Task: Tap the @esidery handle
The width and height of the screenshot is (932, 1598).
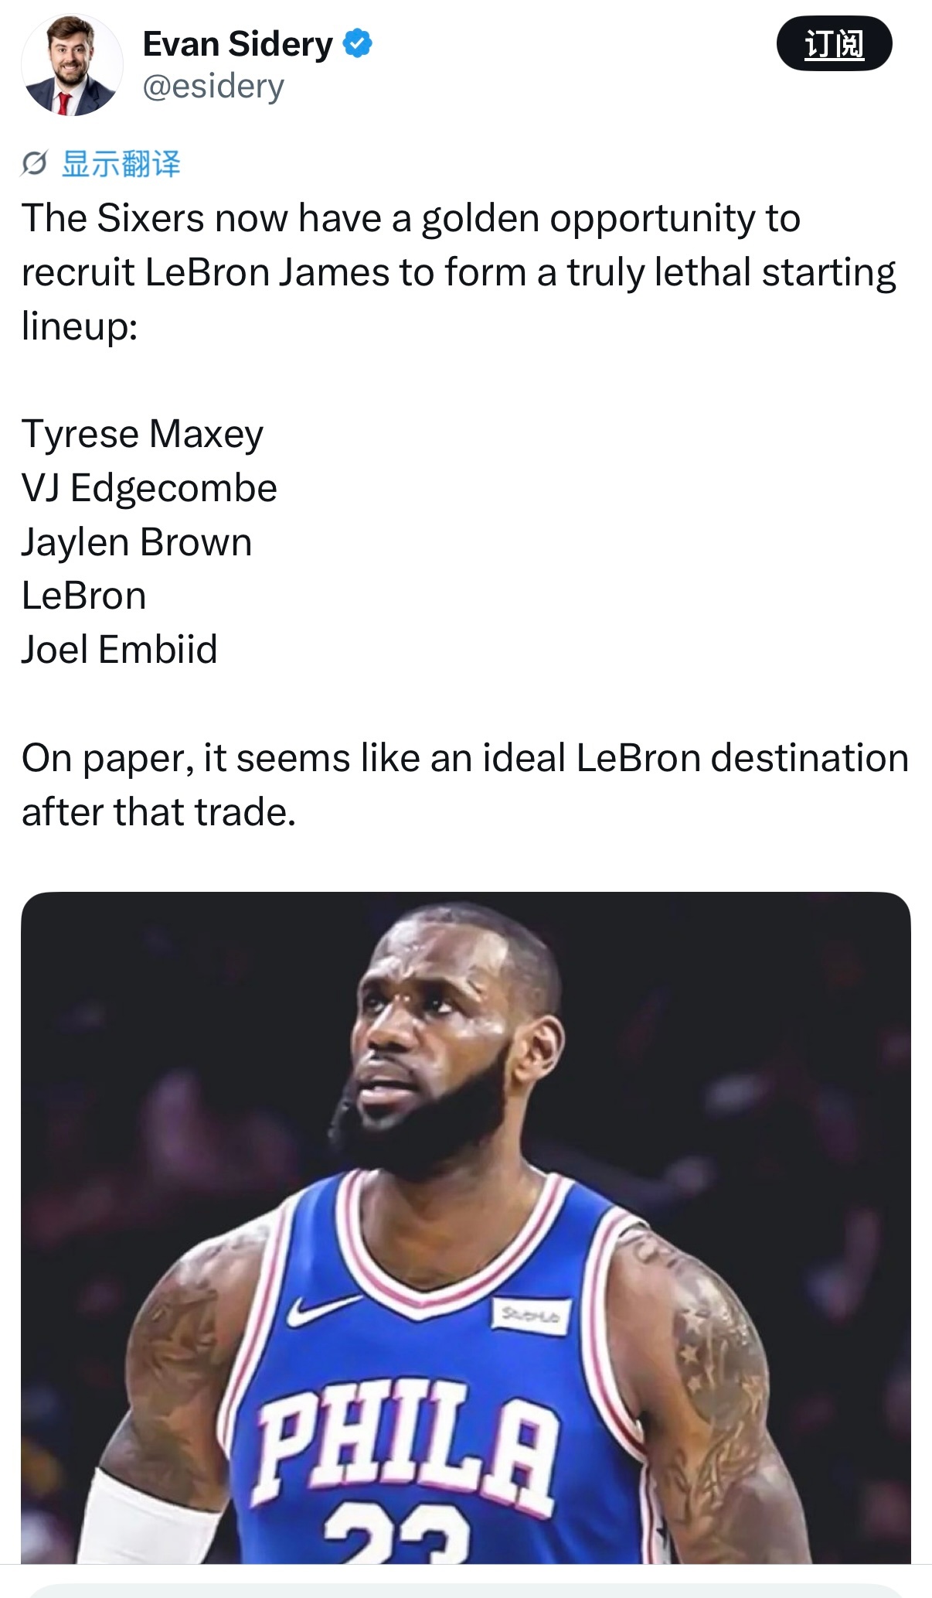Action: click(213, 86)
